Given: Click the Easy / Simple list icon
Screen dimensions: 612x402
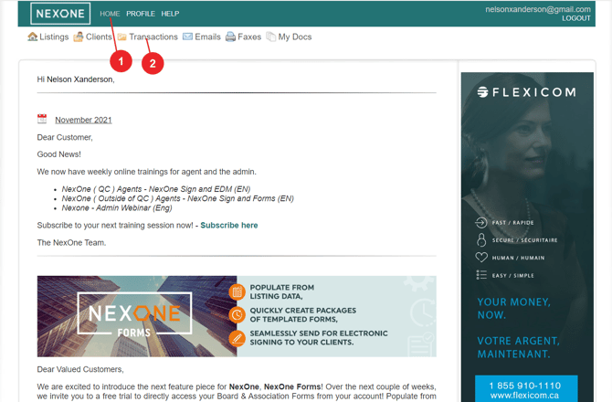Looking at the screenshot, I should [481, 275].
